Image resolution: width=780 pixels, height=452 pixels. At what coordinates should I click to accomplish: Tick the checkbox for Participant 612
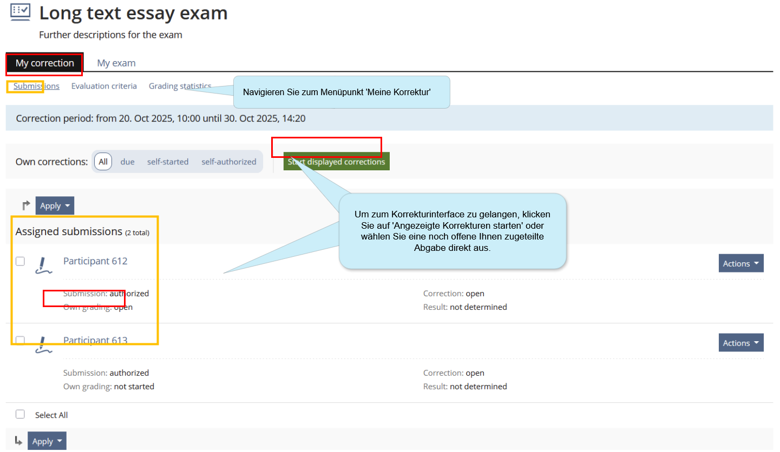point(20,261)
